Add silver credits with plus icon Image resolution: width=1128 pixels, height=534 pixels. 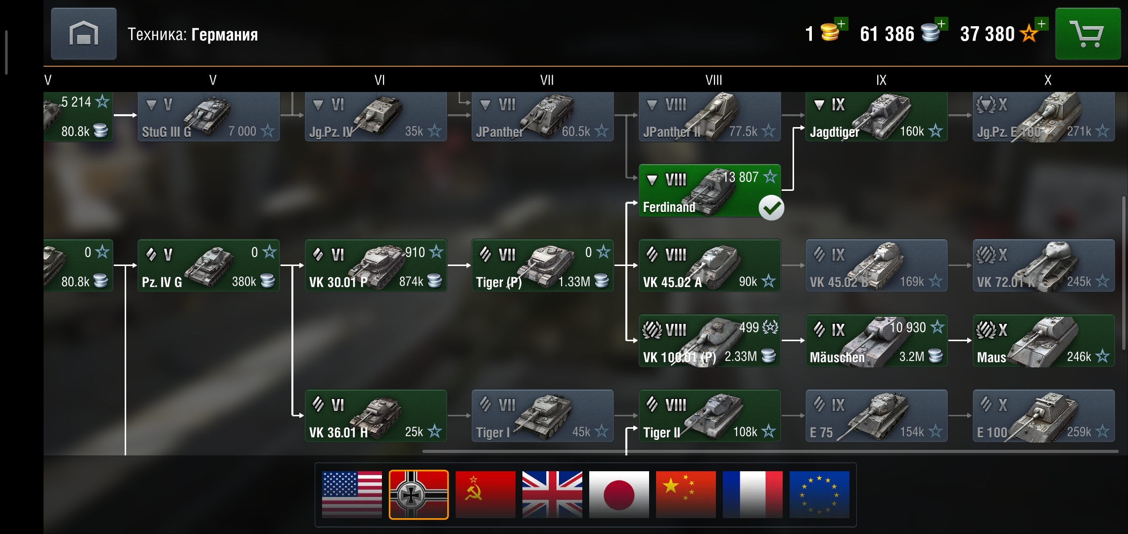941,24
